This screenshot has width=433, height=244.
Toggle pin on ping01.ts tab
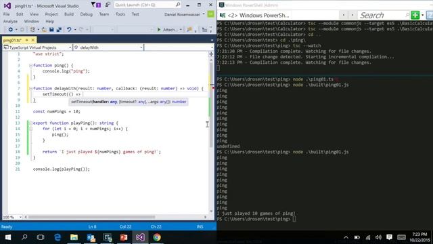click(27, 40)
